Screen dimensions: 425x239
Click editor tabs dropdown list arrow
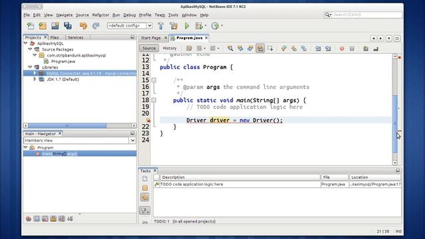point(389,39)
